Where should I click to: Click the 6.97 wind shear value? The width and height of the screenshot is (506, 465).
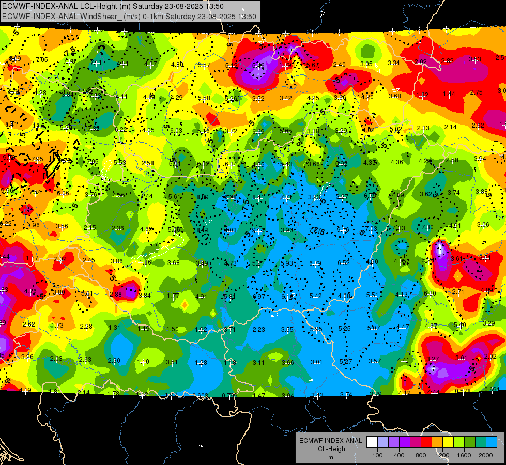point(259,296)
